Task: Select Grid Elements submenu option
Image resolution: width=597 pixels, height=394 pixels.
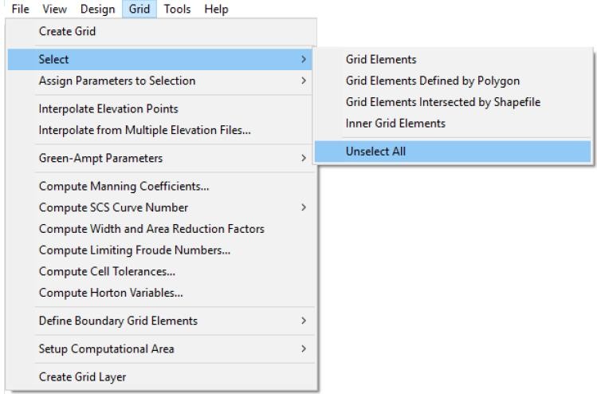Action: [x=380, y=60]
